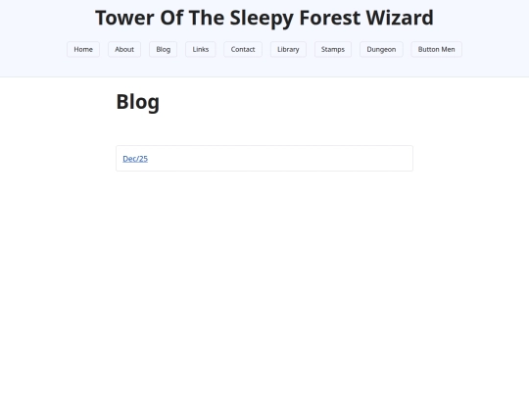Open the Links page

tap(201, 49)
